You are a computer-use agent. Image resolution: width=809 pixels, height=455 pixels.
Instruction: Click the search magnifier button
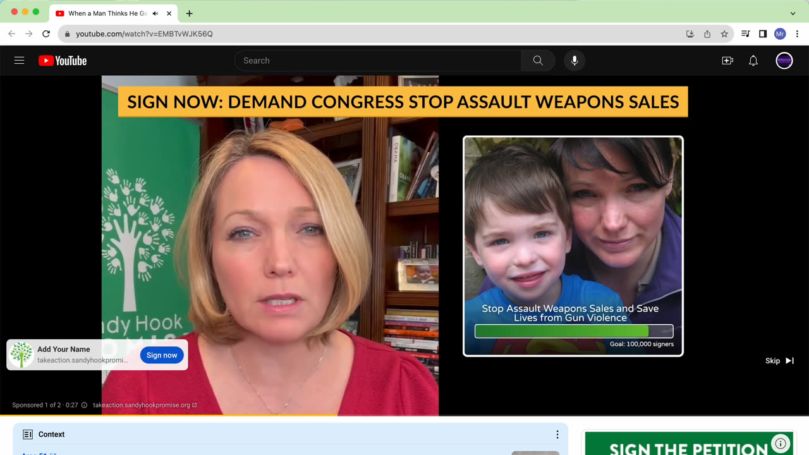(538, 61)
